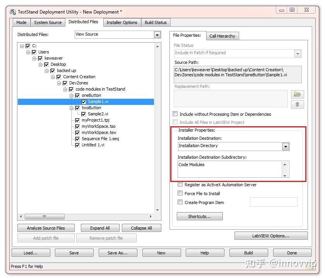Click the Save As... button
The width and height of the screenshot is (325, 278).
pos(118,253)
